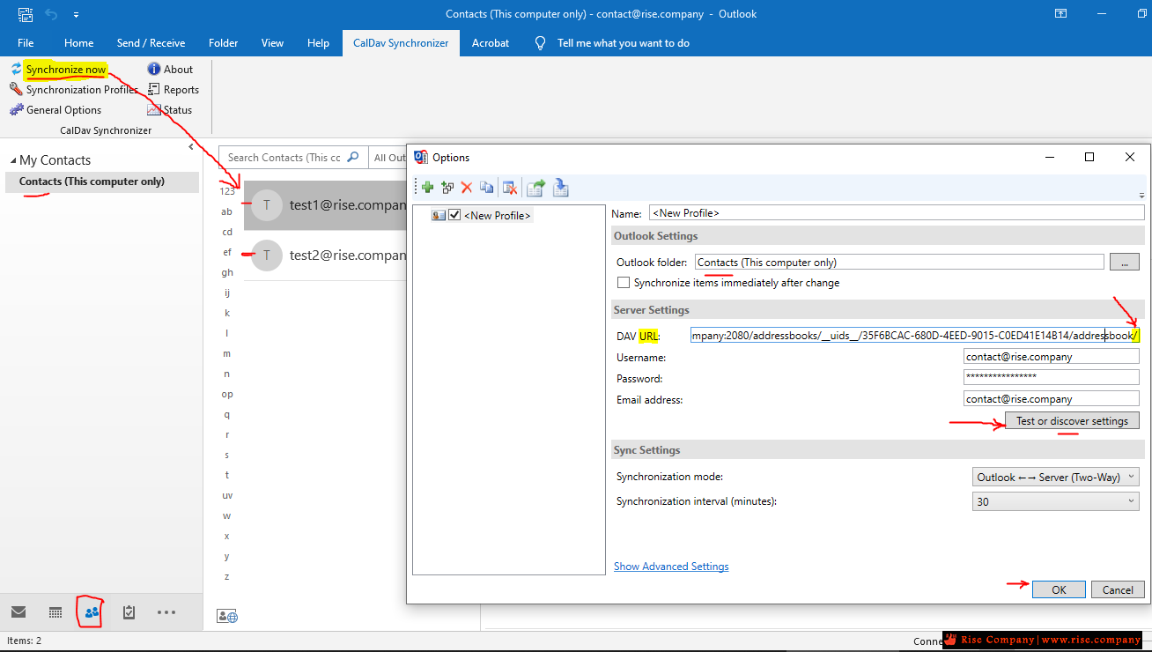Select the test2@rise.company contact
This screenshot has width=1152, height=652.
pos(325,256)
